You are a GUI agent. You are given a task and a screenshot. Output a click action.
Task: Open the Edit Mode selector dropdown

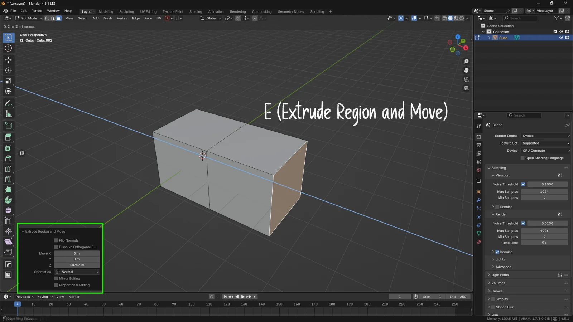28,18
